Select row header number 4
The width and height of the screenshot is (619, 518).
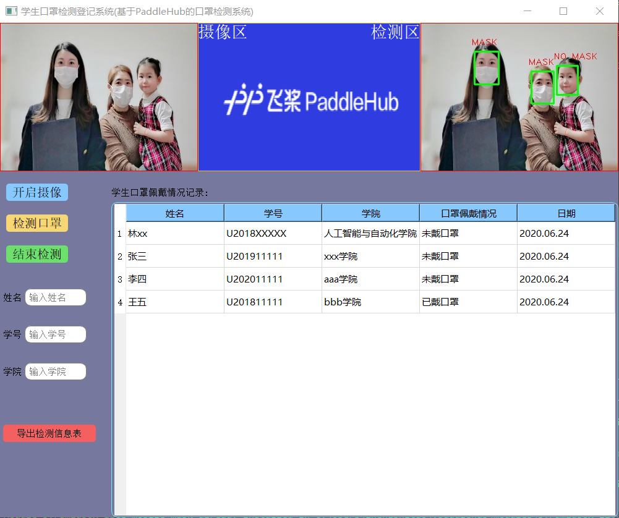click(120, 302)
